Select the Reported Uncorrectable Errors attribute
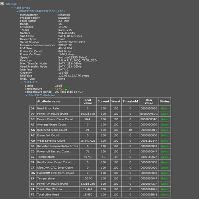This screenshot has height=199, width=199. pyautogui.click(x=57, y=146)
